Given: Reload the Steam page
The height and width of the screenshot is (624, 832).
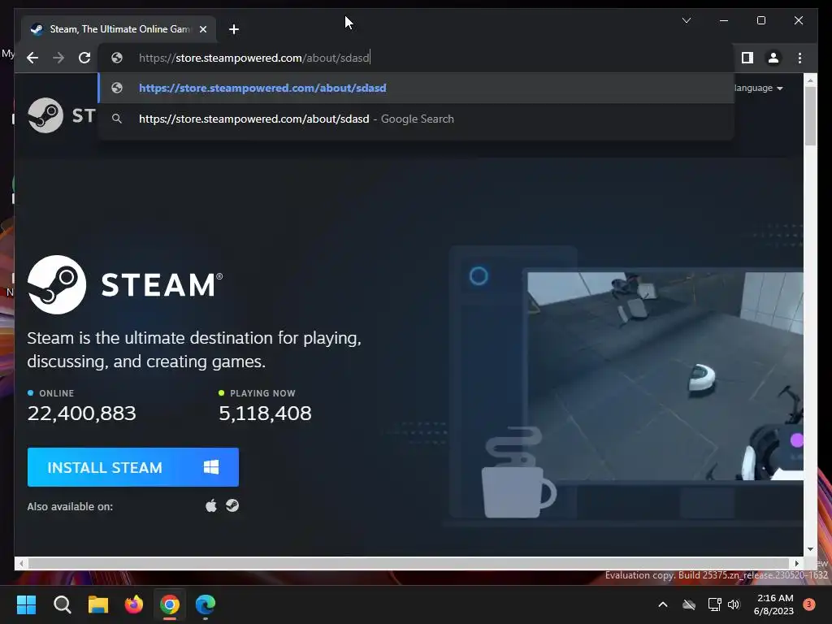Looking at the screenshot, I should [84, 58].
